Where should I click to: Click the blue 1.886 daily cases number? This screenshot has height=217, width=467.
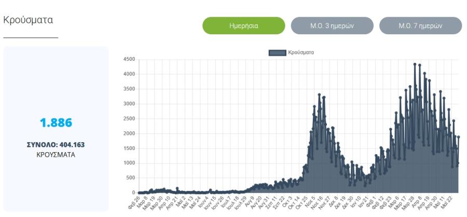click(x=56, y=123)
